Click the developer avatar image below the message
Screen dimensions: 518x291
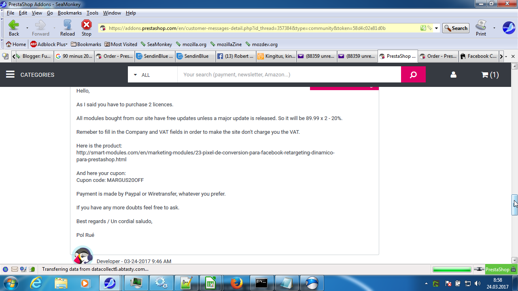(82, 256)
